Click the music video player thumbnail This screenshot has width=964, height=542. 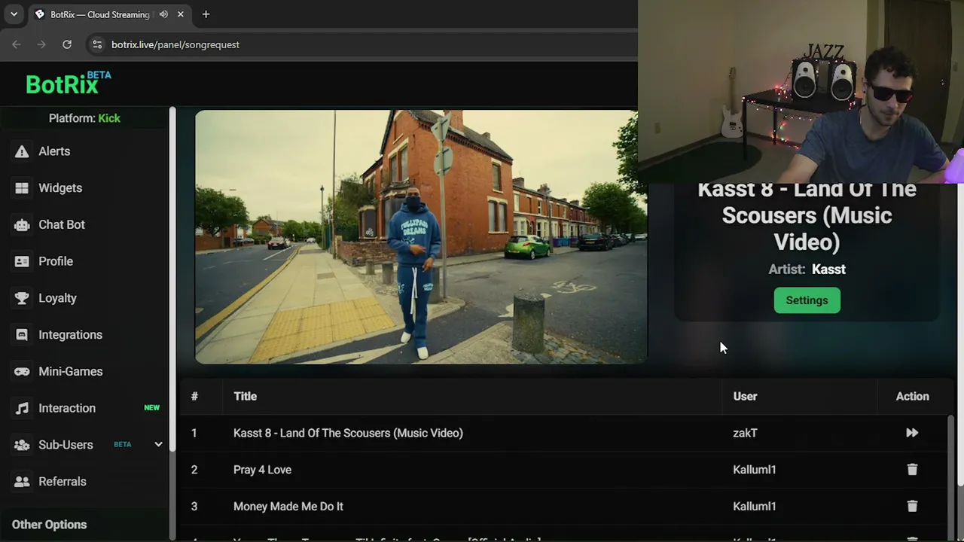[420, 237]
